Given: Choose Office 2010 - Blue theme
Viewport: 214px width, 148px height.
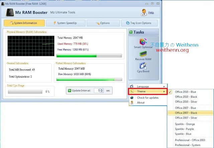Looking at the screenshot, I should (x=190, y=92).
